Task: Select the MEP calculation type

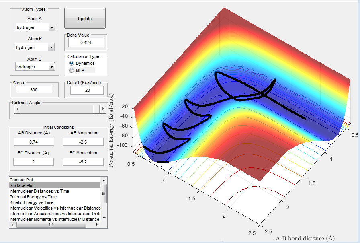Action: coord(72,70)
